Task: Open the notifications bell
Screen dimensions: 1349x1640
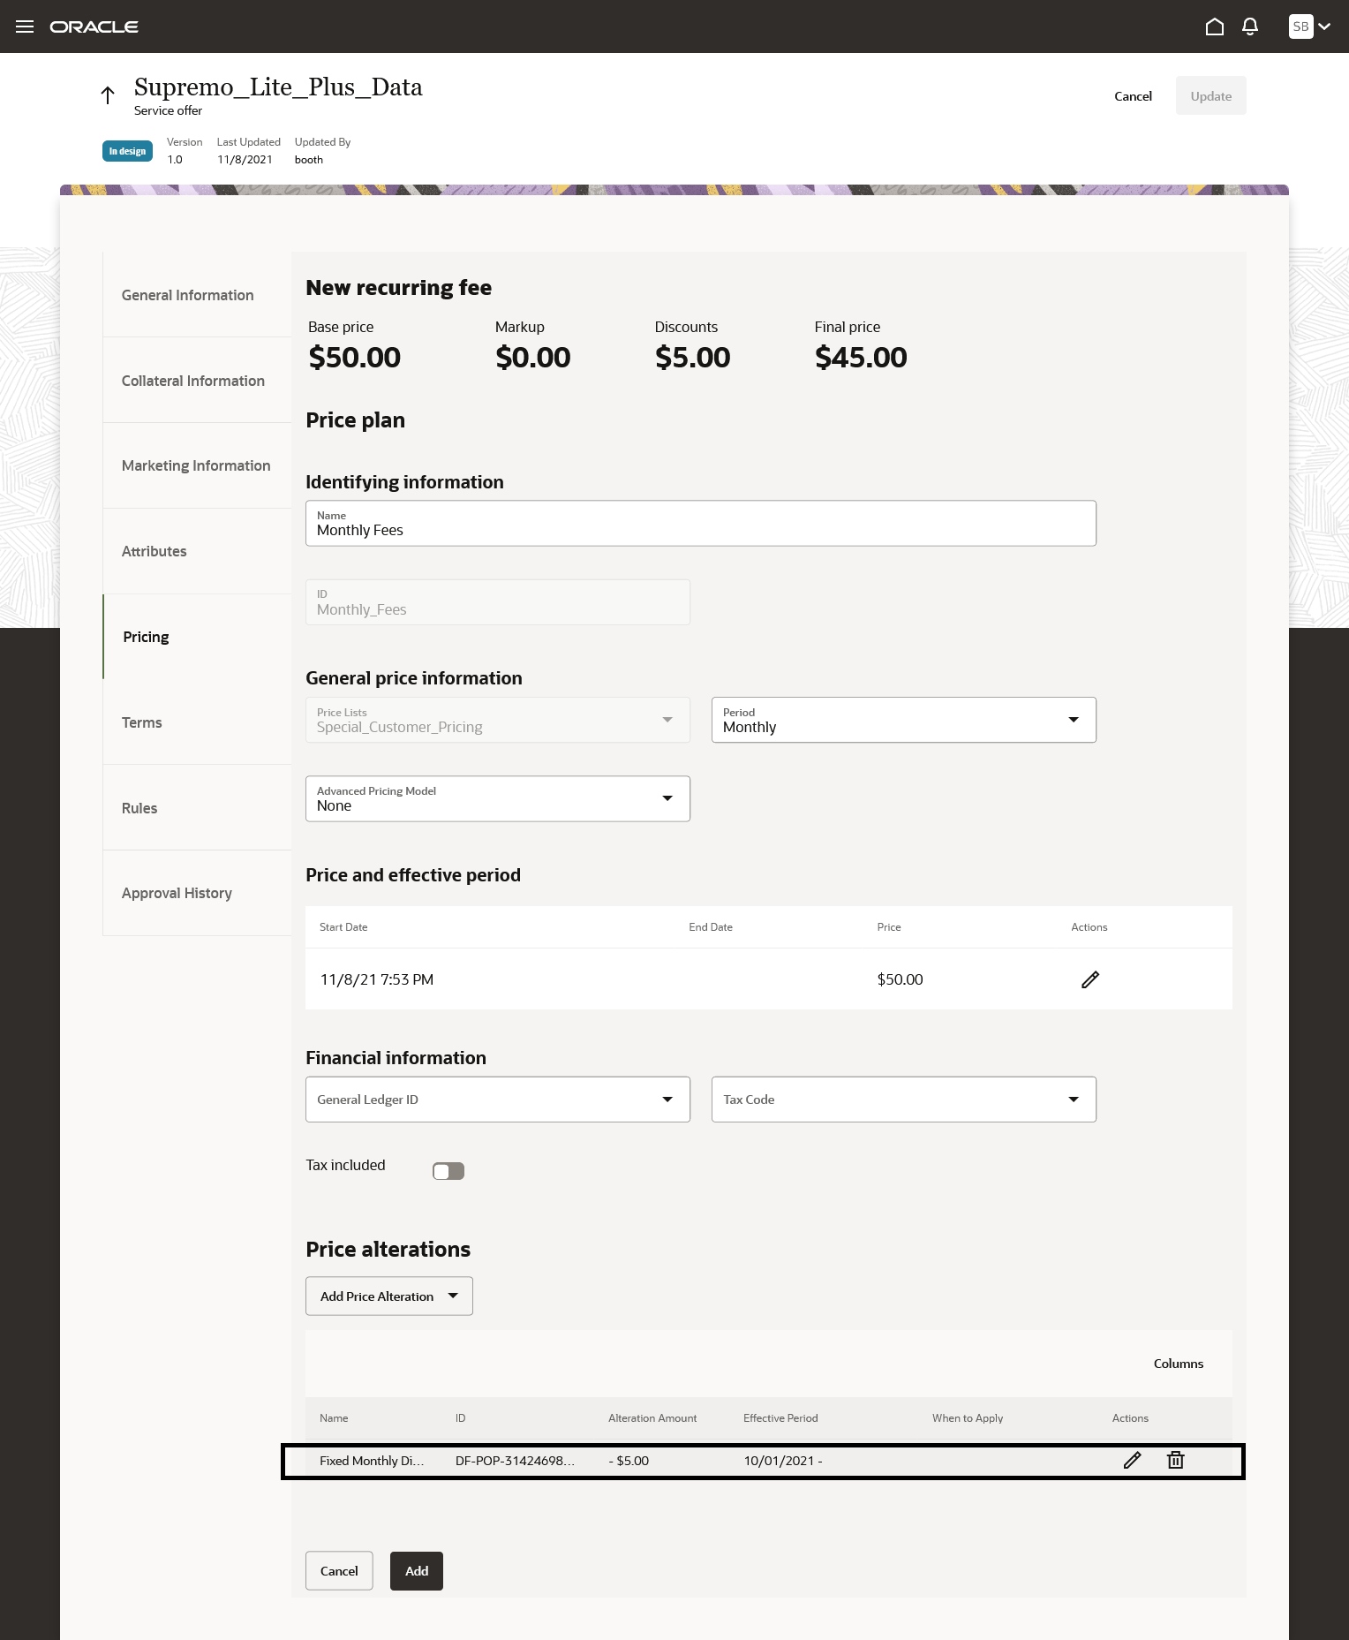Action: 1250,26
